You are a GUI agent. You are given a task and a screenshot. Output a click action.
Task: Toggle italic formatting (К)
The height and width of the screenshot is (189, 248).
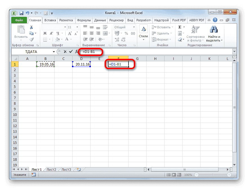[x=51, y=34]
